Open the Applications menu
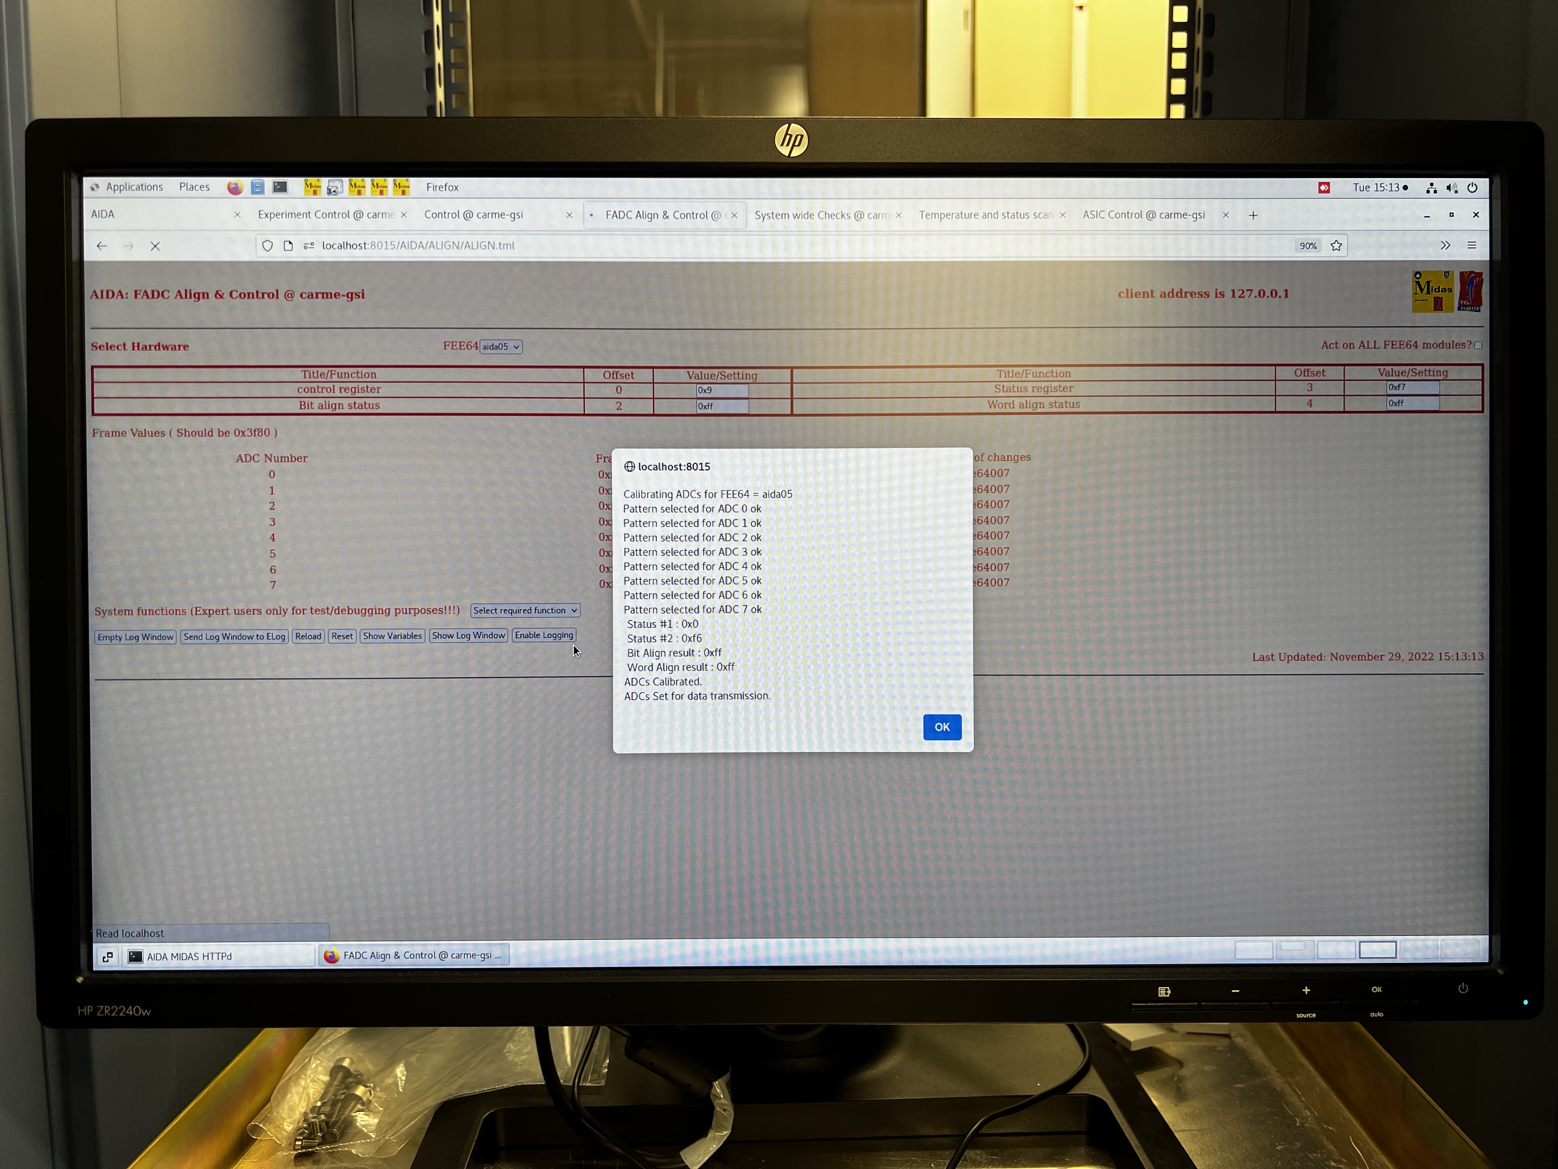Screen dimensions: 1558x1169 (x=134, y=187)
